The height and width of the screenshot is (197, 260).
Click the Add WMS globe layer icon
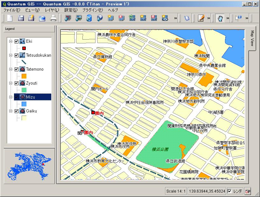pyautogui.click(x=100, y=18)
